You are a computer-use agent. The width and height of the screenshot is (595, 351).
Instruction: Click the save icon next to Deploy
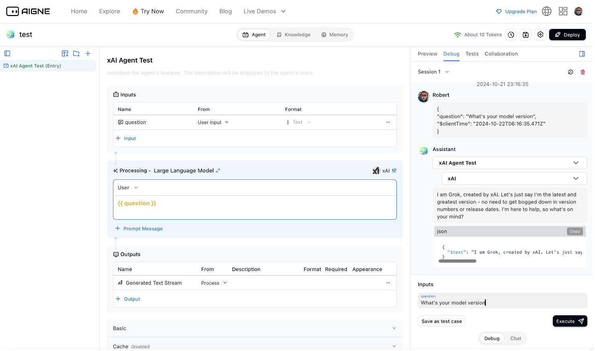(x=525, y=35)
